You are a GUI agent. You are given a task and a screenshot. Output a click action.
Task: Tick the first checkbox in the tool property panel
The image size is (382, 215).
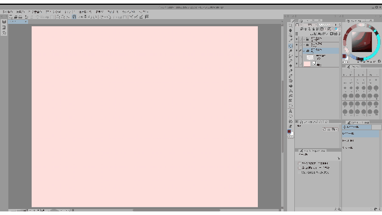click(x=300, y=163)
